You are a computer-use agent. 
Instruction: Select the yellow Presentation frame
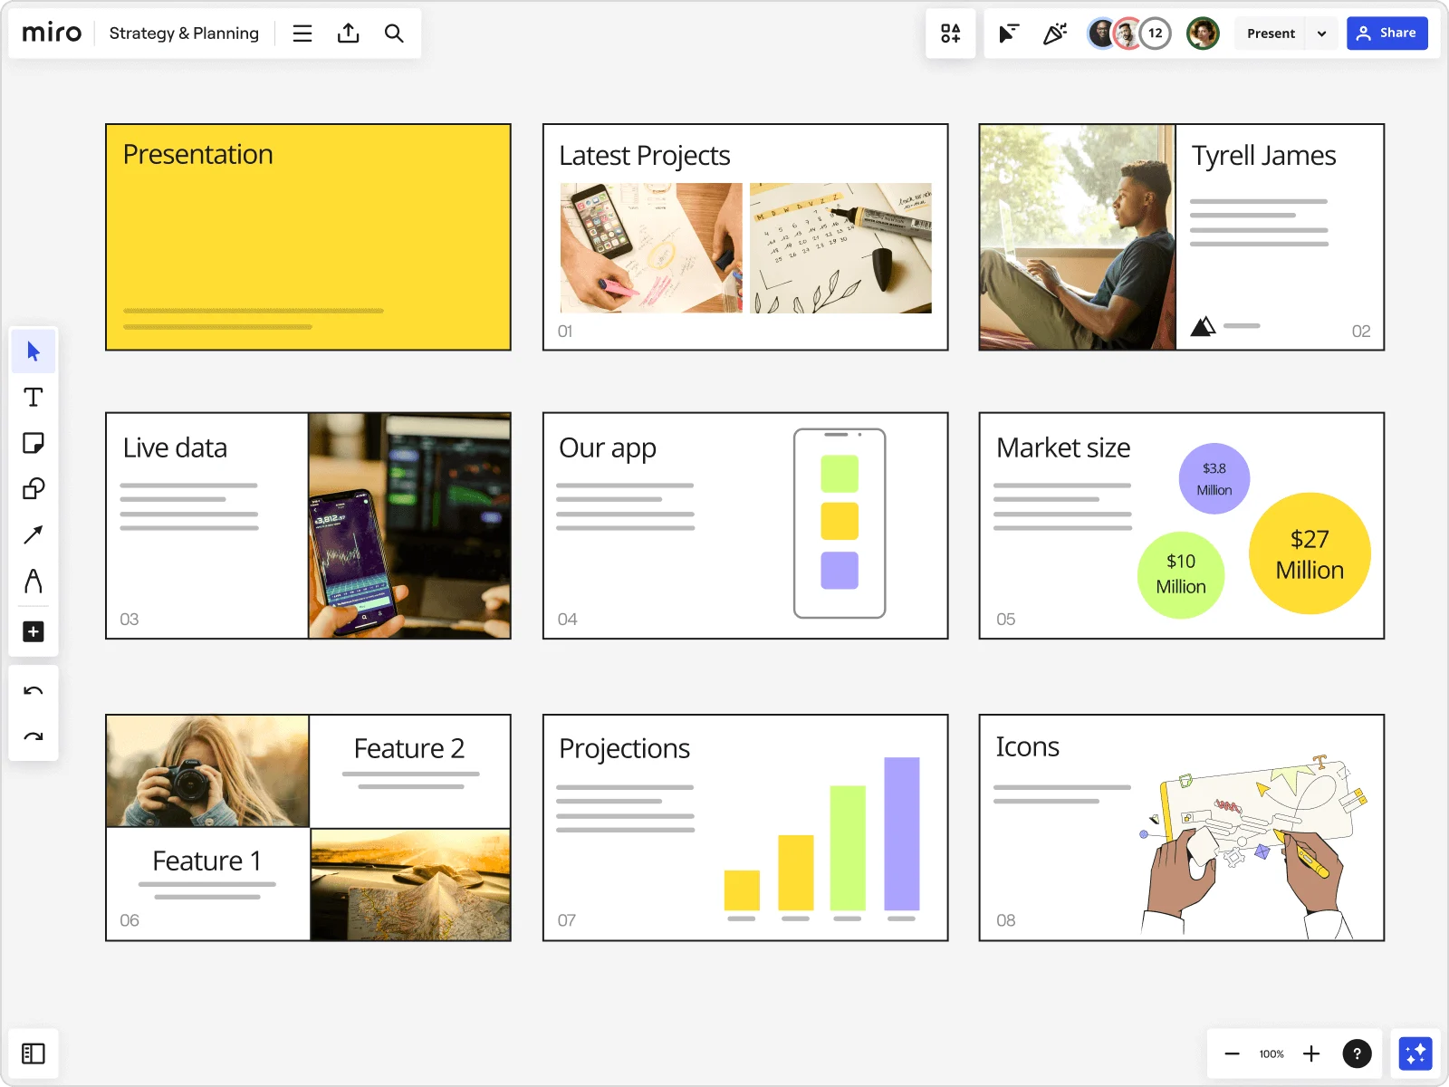(x=308, y=236)
